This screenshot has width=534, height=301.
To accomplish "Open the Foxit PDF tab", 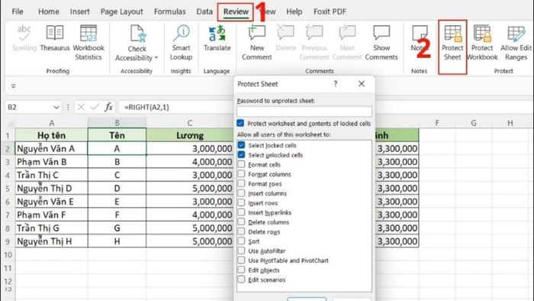I will coord(330,11).
